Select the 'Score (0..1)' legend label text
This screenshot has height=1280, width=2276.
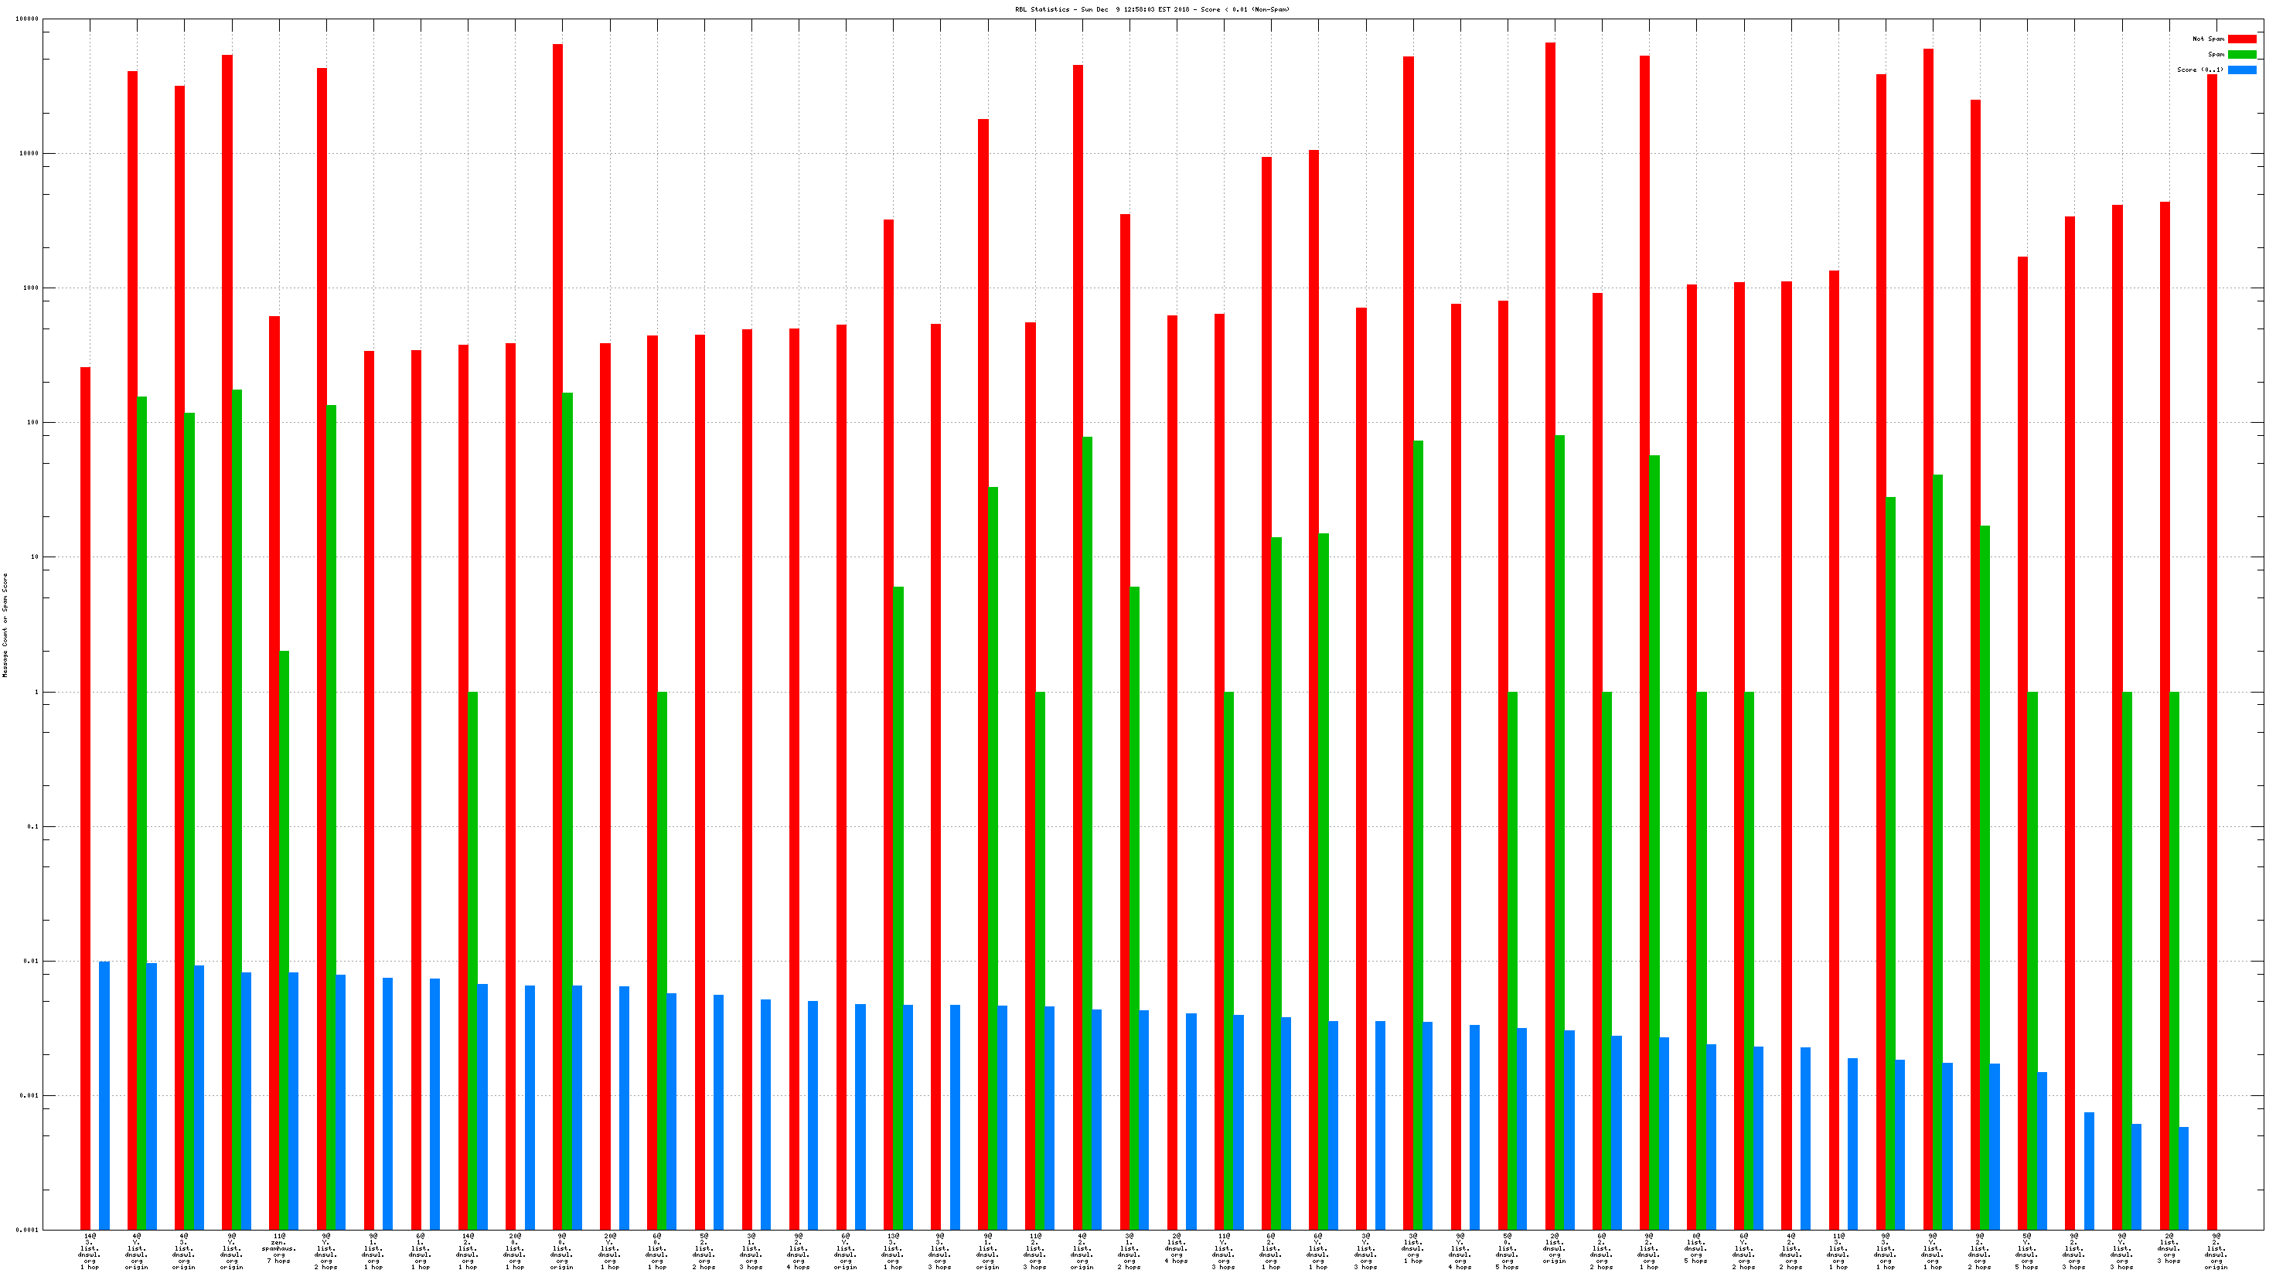tap(2200, 70)
